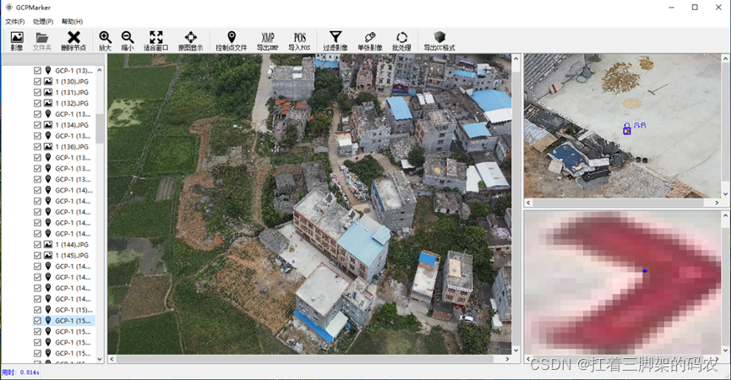Click the main image view's scroll-left arrow
This screenshot has height=380, width=731.
pyautogui.click(x=112, y=359)
